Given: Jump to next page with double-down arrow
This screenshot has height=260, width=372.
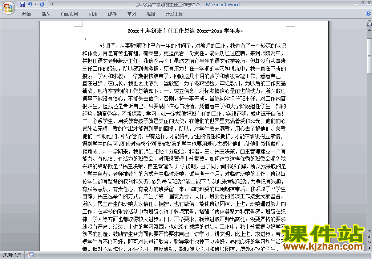Looking at the screenshot, I should coord(369,248).
